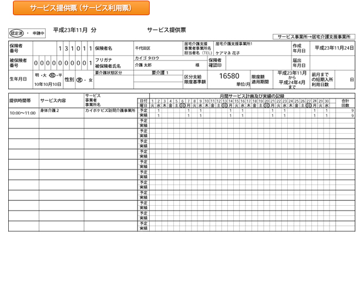
Task: Click the 居宅介護支援事業所1 value
Action: (x=234, y=44)
